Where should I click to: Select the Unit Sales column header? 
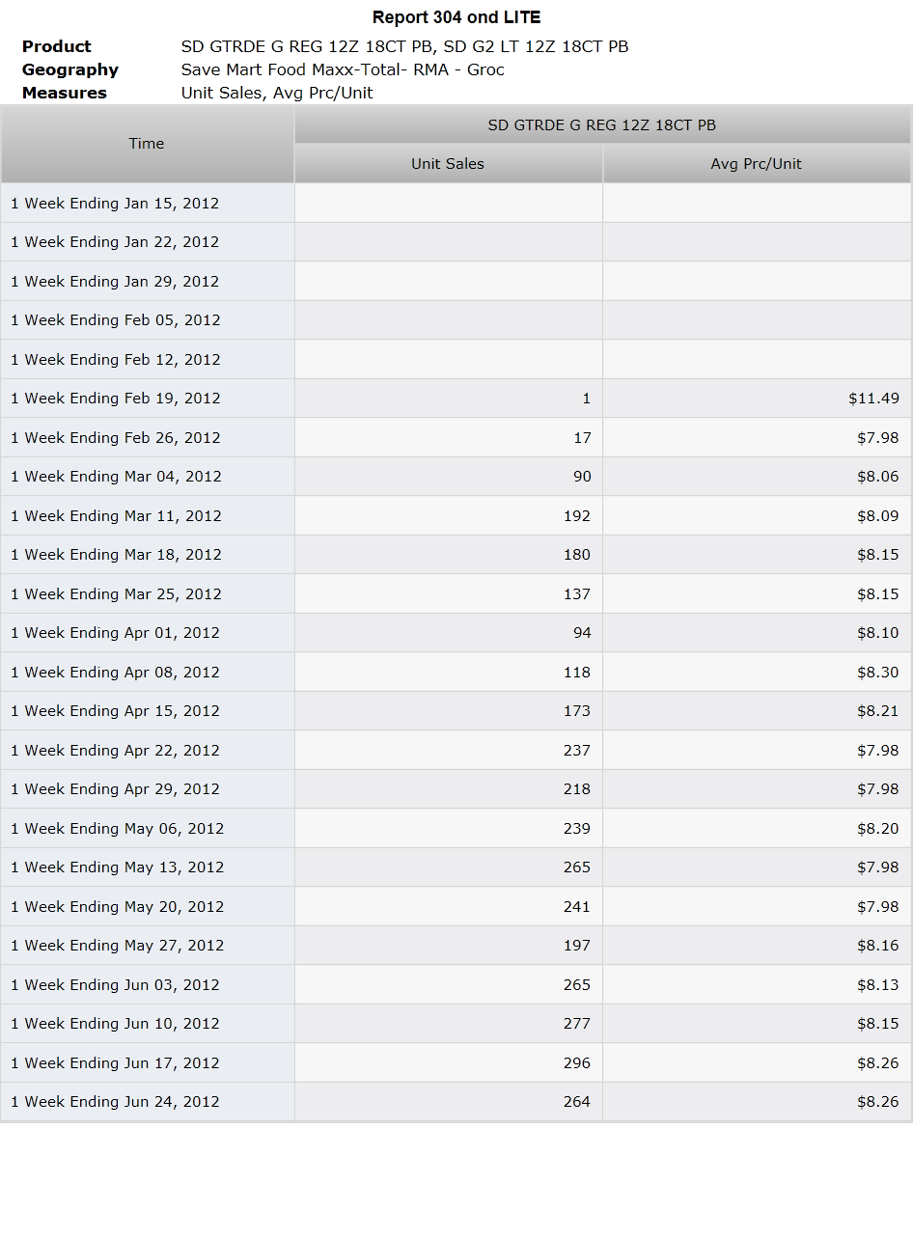coord(448,164)
